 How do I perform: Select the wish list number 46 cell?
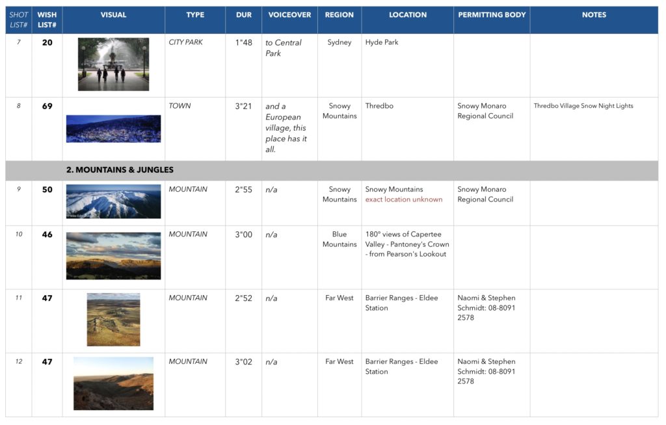point(47,257)
